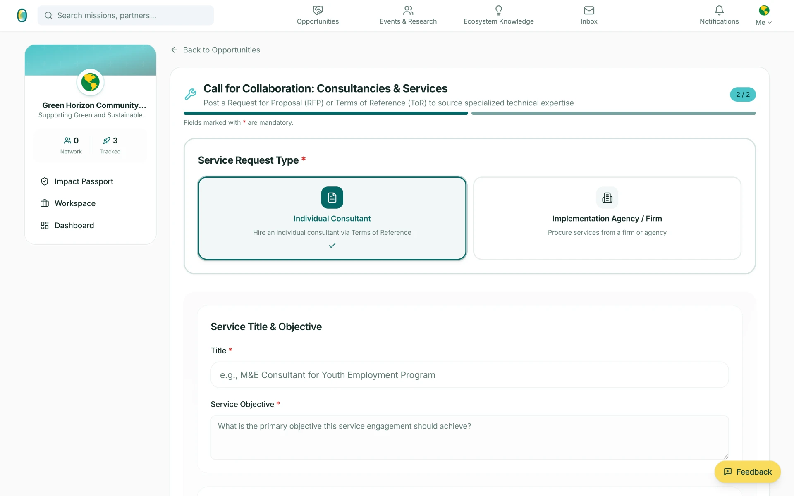Open the Opportunities handshake icon
The width and height of the screenshot is (794, 496).
[318, 10]
